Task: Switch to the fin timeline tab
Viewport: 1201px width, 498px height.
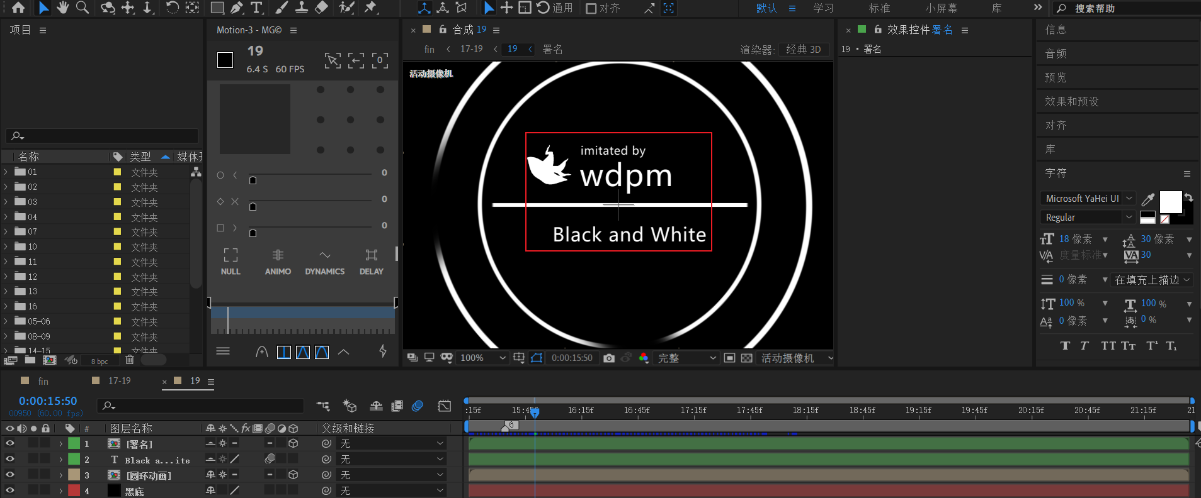Action: 43,381
